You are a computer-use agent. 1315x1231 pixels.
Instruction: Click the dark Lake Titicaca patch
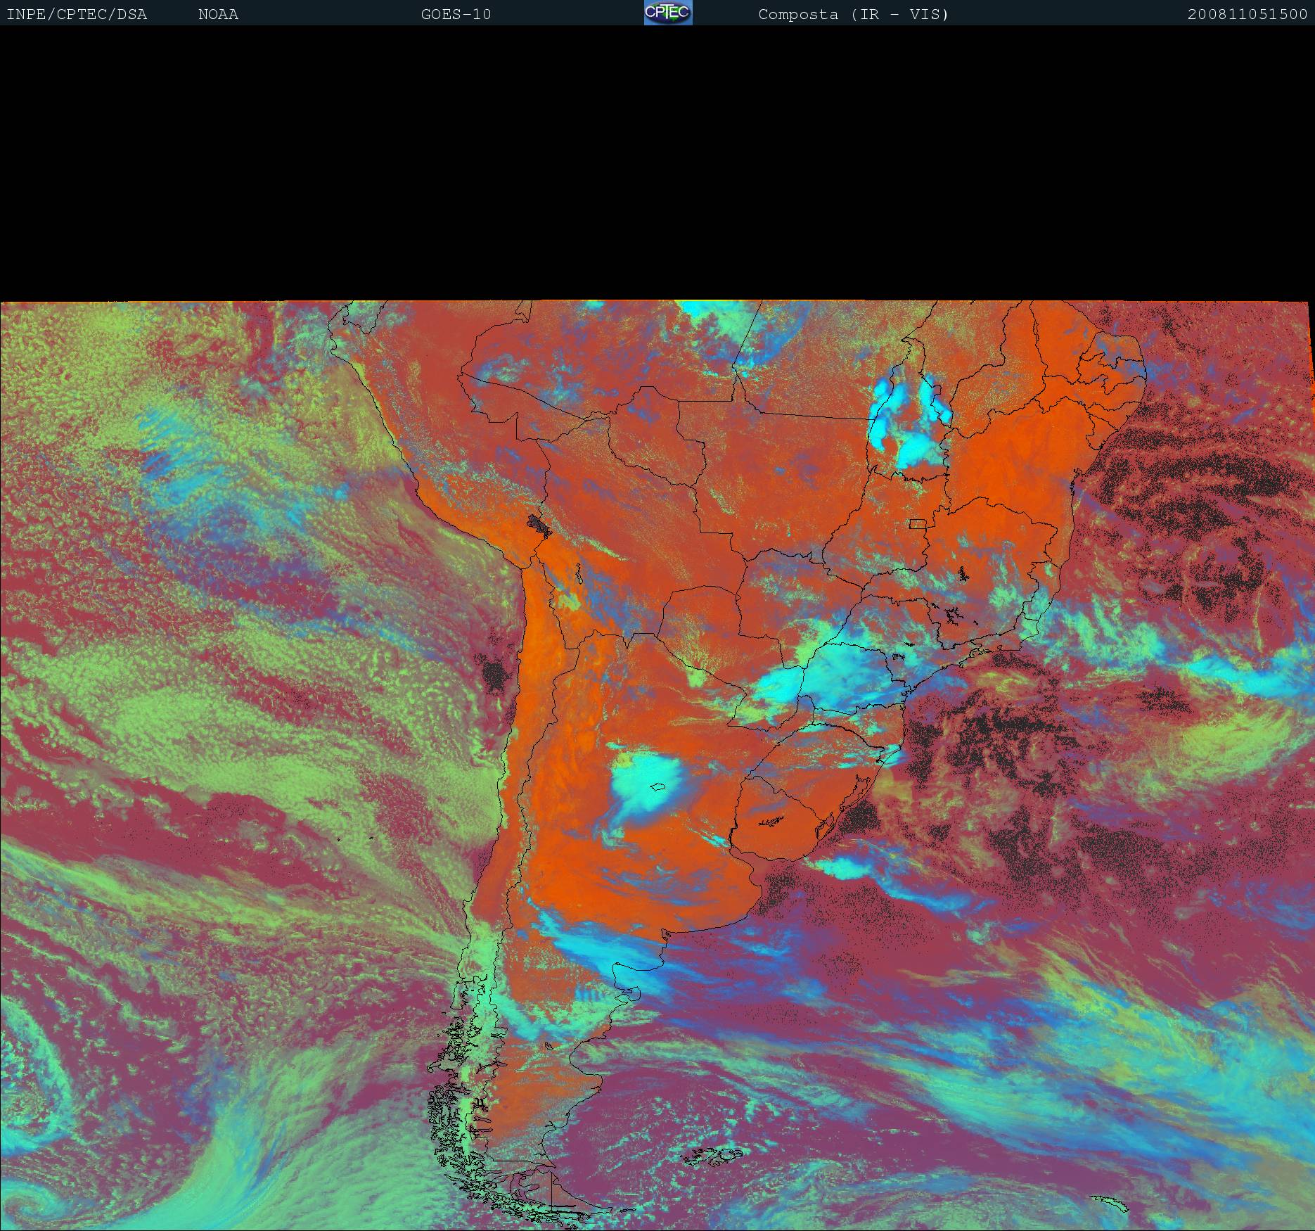[539, 525]
